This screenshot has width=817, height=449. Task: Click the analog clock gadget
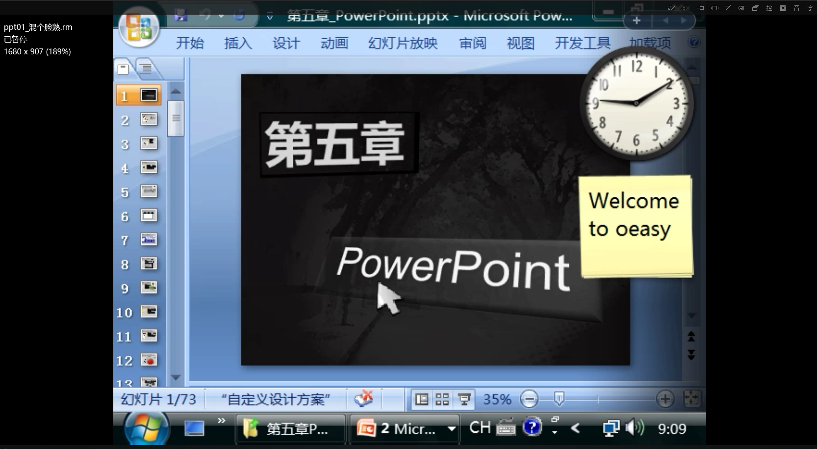point(636,103)
